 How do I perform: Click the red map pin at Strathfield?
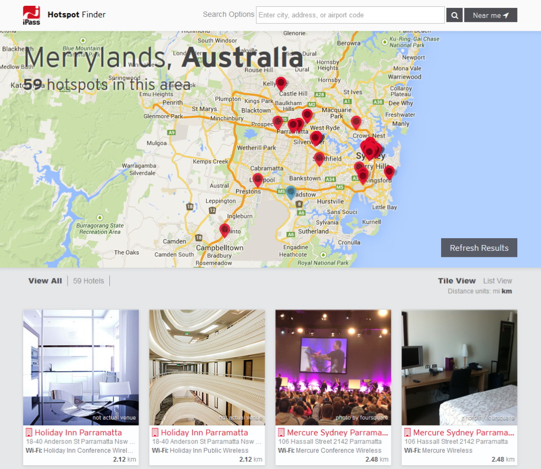pyautogui.click(x=319, y=158)
